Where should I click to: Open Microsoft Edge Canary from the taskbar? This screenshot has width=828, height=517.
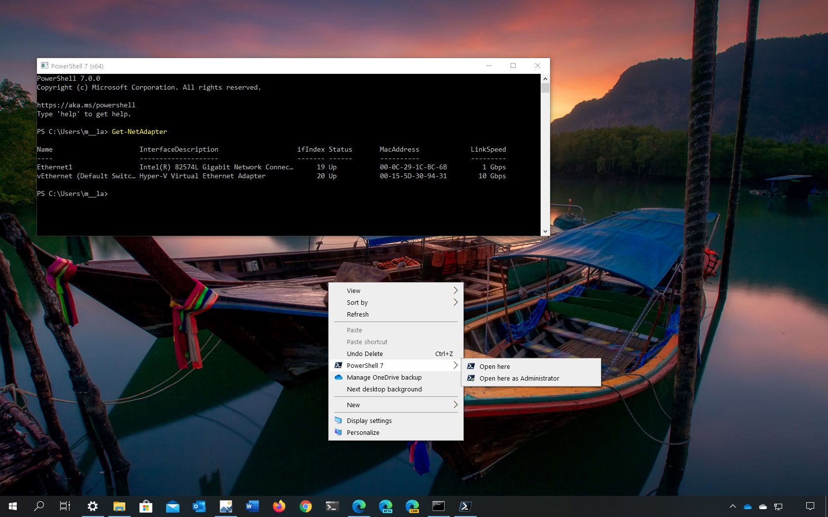412,506
